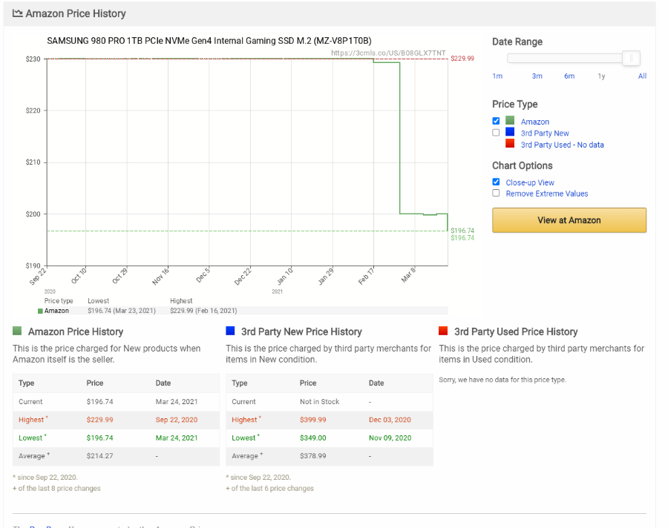
Task: Click the Remove Extreme Values link label
Action: click(547, 194)
